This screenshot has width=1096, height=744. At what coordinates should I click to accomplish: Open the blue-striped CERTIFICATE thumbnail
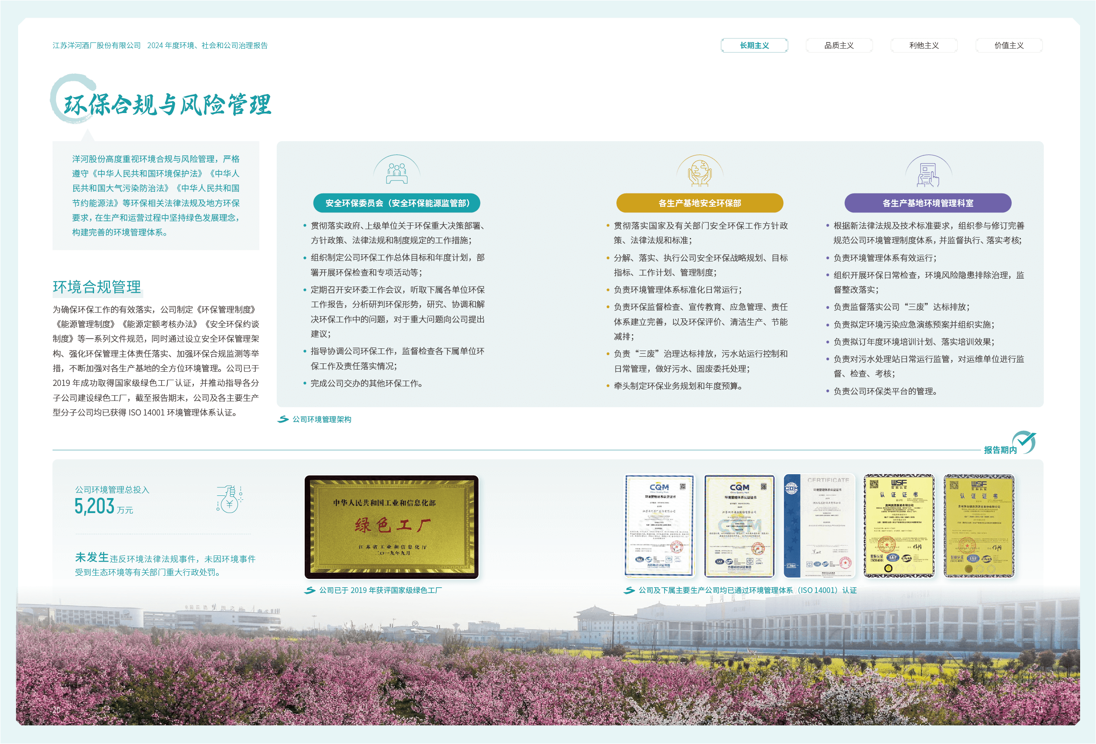point(819,525)
